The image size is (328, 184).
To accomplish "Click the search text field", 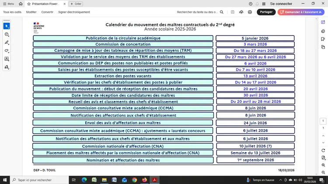I will point(197,12).
